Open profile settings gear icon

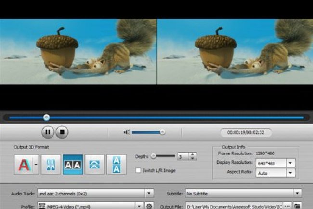pyautogui.click(x=149, y=206)
